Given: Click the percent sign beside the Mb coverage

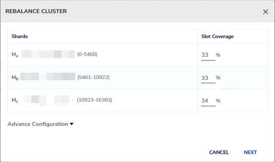Looking at the screenshot, I should coord(218,78).
